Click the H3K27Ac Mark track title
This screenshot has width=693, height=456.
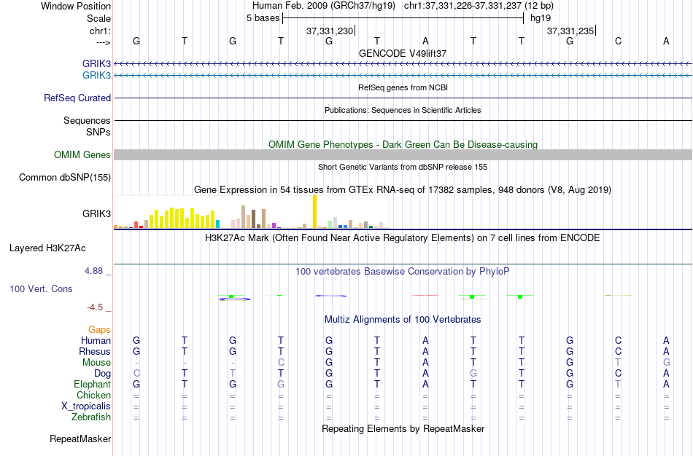403,238
